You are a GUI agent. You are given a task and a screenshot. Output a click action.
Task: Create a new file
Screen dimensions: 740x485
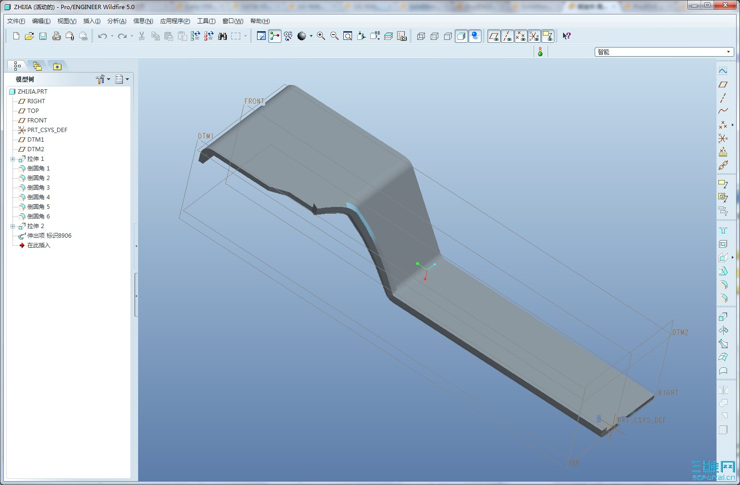[x=16, y=36]
